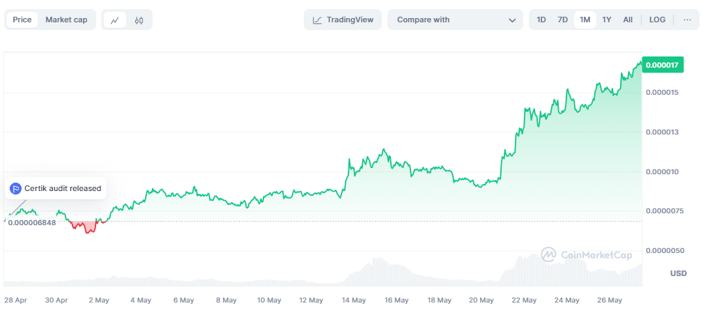Open the three-dot more options menu
Image resolution: width=703 pixels, height=313 pixels.
pyautogui.click(x=687, y=20)
